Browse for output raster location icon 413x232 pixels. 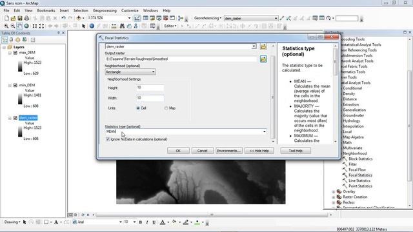pyautogui.click(x=263, y=59)
